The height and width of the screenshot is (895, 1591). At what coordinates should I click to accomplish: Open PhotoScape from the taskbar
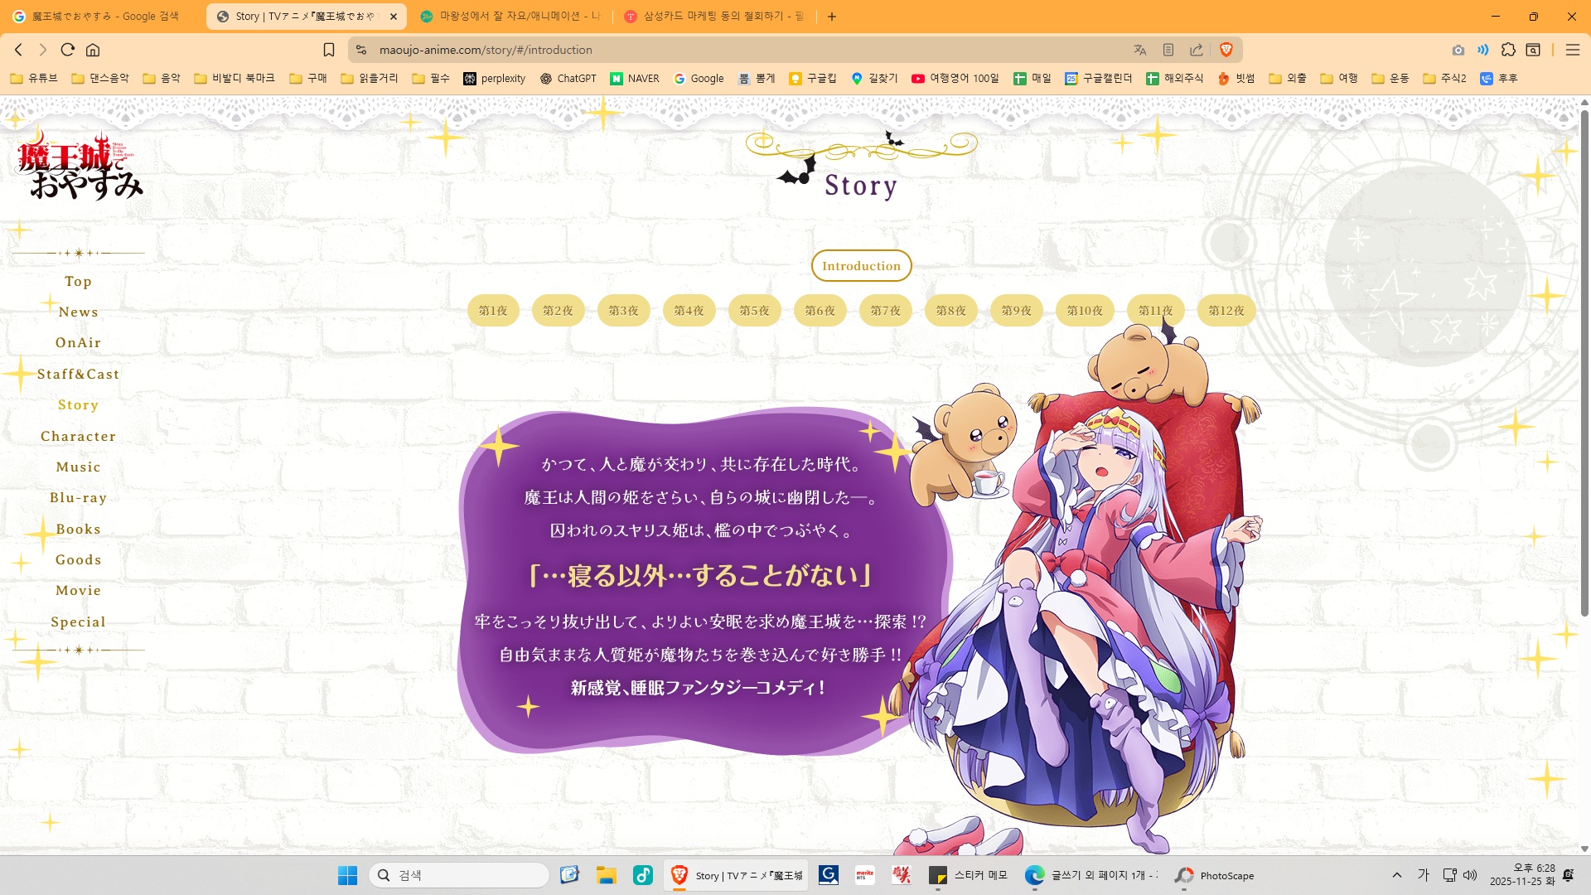(x=1215, y=875)
